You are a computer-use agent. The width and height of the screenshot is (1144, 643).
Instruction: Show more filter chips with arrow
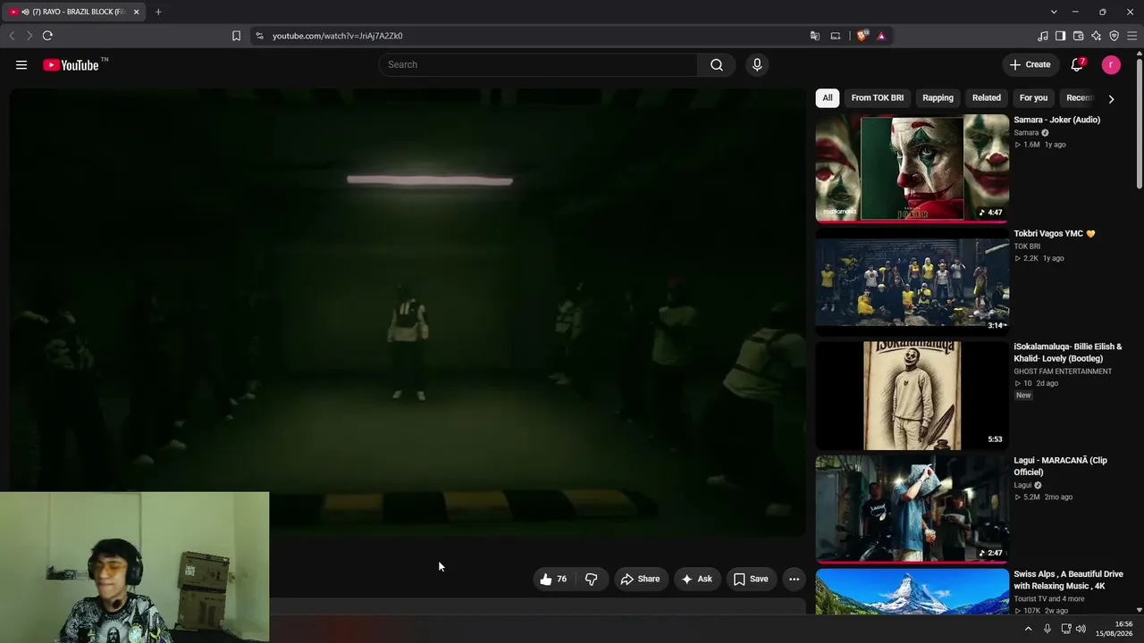[x=1111, y=98]
